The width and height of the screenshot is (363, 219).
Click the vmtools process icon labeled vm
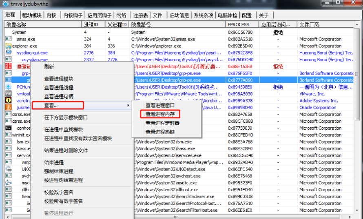pyautogui.click(x=8, y=93)
